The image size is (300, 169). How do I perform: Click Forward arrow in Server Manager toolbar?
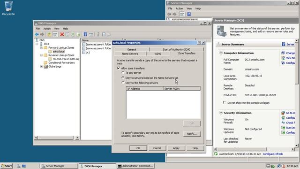[x=174, y=14]
